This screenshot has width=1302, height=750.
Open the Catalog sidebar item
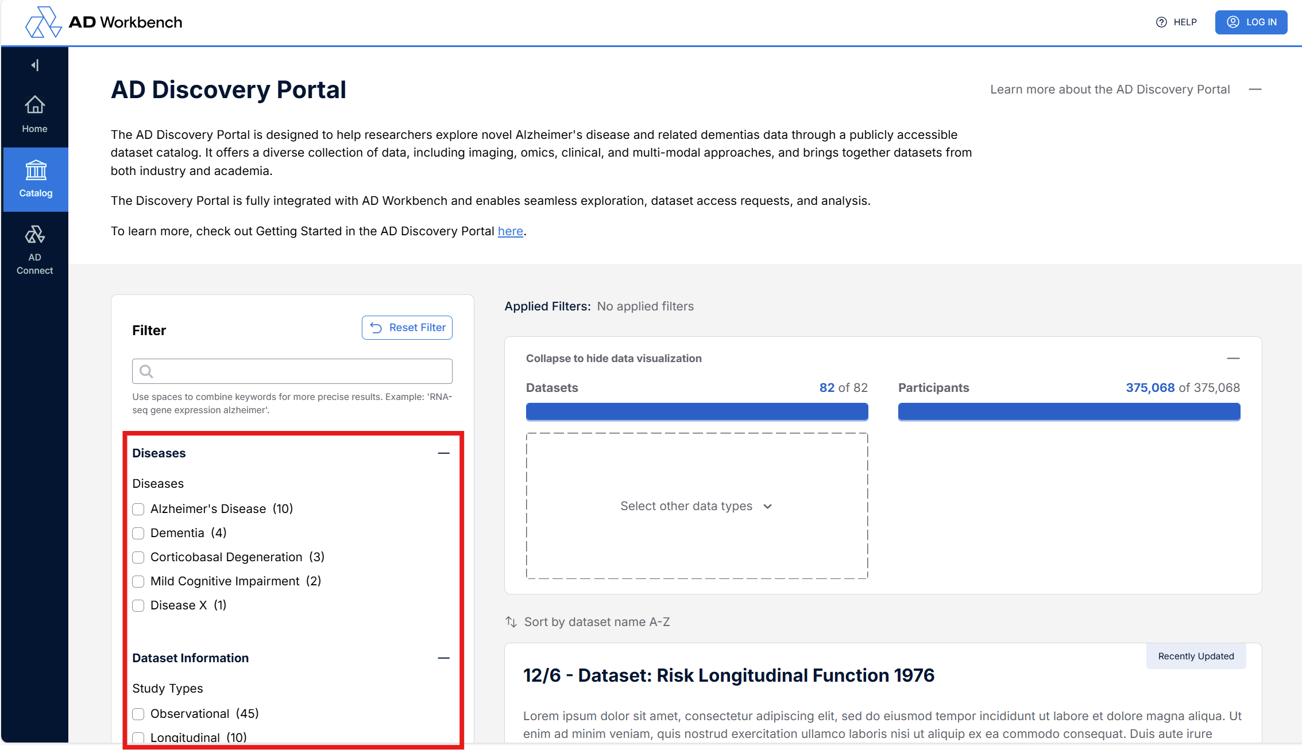[36, 179]
